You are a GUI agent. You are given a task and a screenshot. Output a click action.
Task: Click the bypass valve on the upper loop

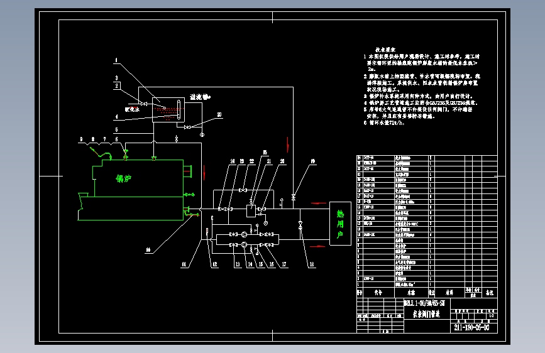point(243,190)
